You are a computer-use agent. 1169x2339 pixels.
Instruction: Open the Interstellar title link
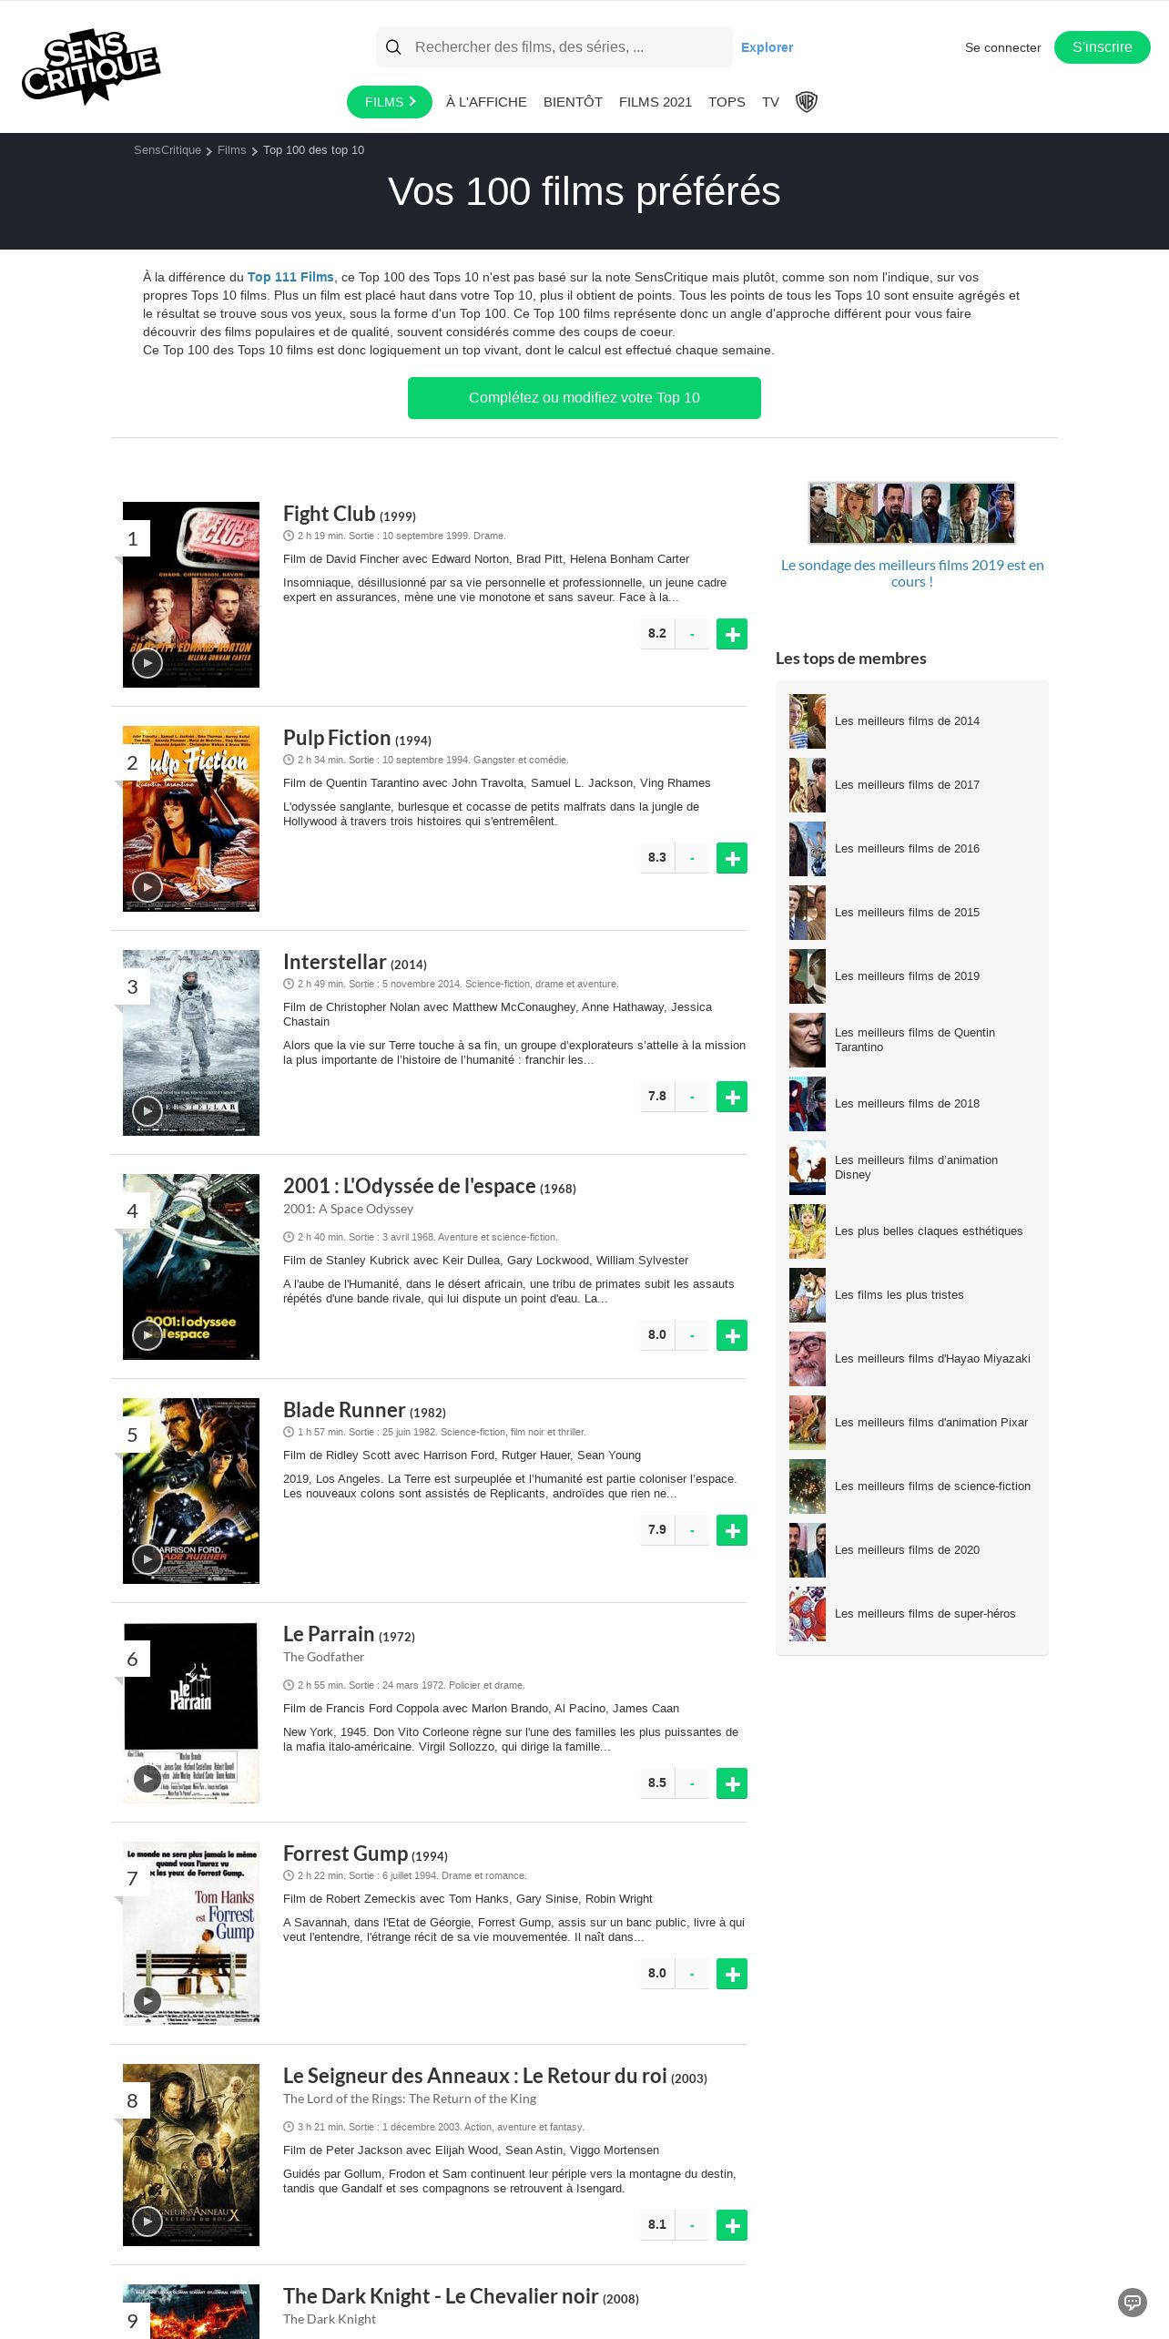click(334, 962)
